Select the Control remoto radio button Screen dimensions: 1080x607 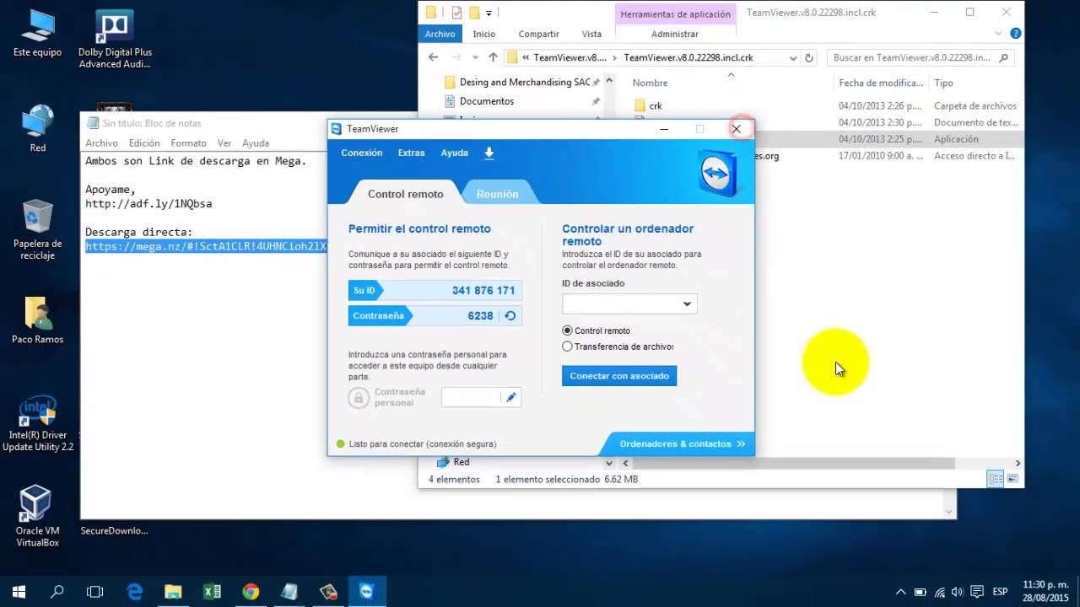pyautogui.click(x=567, y=330)
